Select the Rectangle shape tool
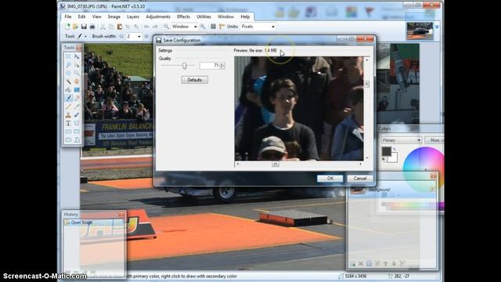 pyautogui.click(x=68, y=132)
